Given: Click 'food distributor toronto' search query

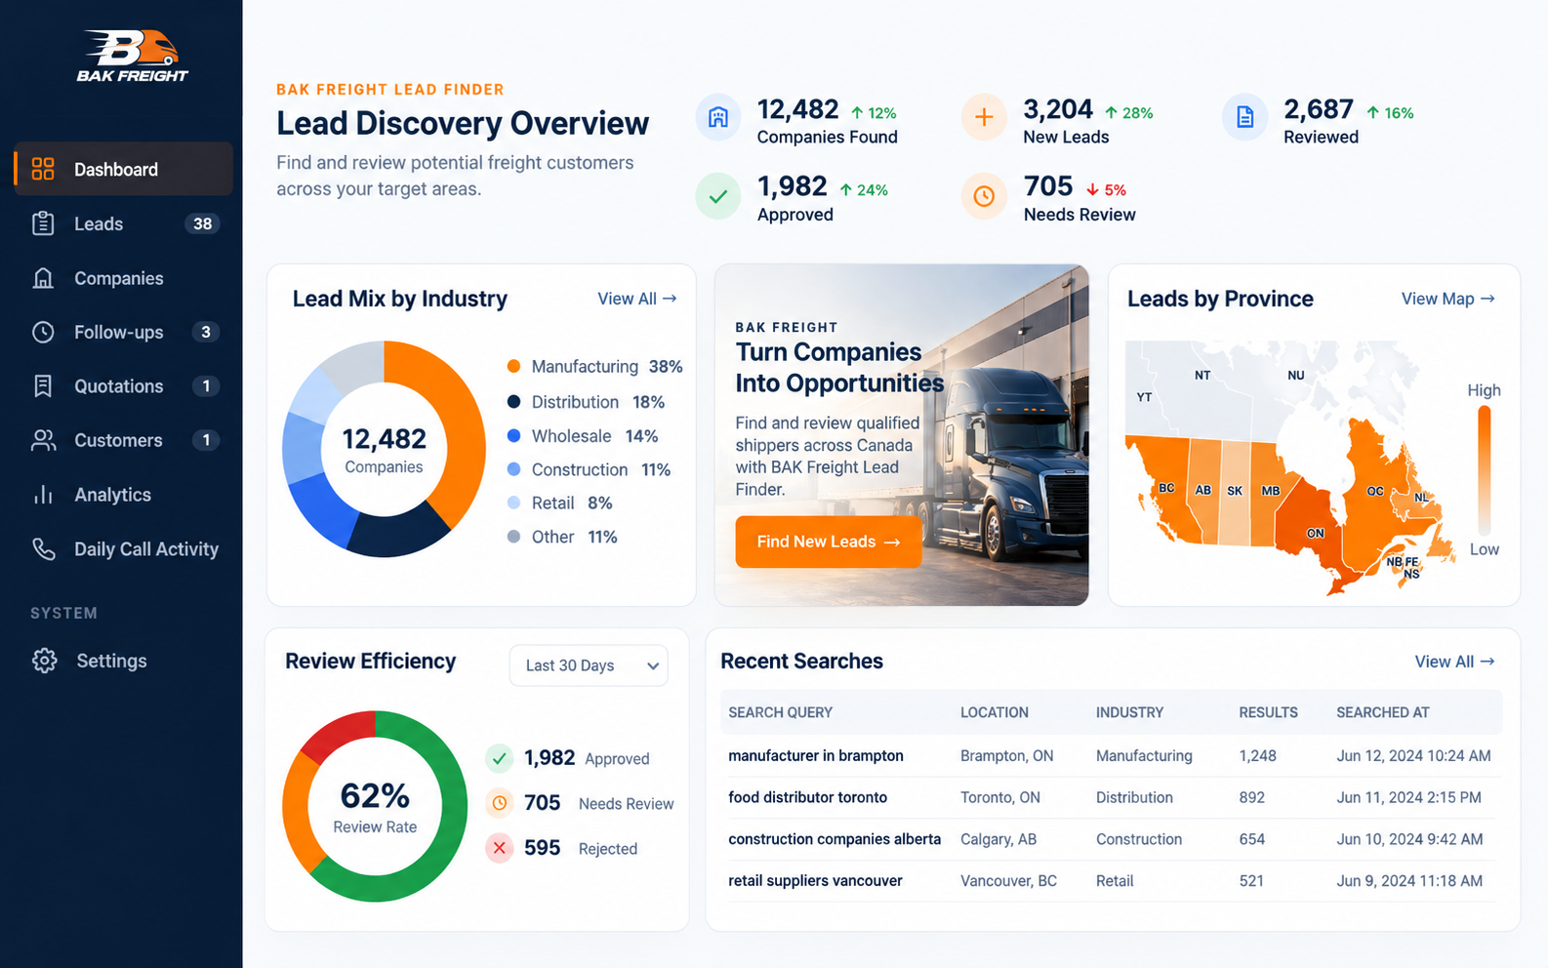Looking at the screenshot, I should pyautogui.click(x=808, y=797).
